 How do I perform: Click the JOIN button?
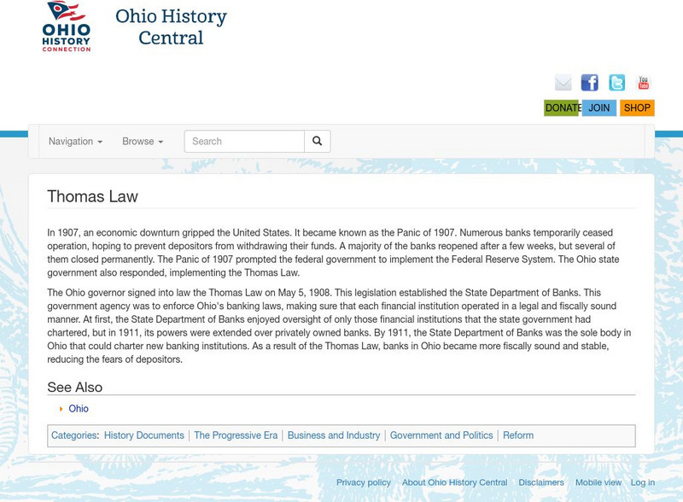pyautogui.click(x=598, y=109)
